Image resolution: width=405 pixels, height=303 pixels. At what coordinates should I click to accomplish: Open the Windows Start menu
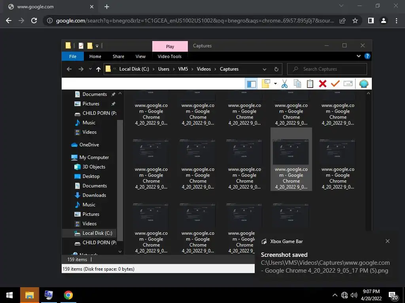coord(9,295)
